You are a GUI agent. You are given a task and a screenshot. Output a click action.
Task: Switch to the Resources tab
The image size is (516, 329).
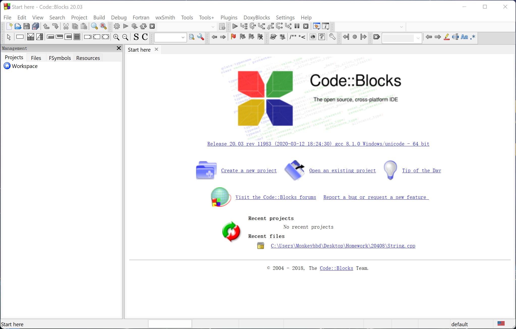point(88,58)
